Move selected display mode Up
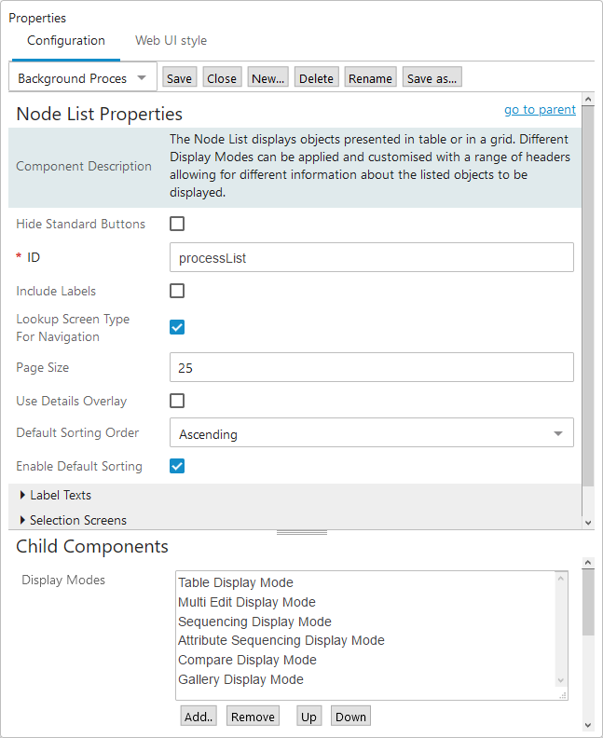Viewport: 603px width, 738px height. [x=308, y=717]
